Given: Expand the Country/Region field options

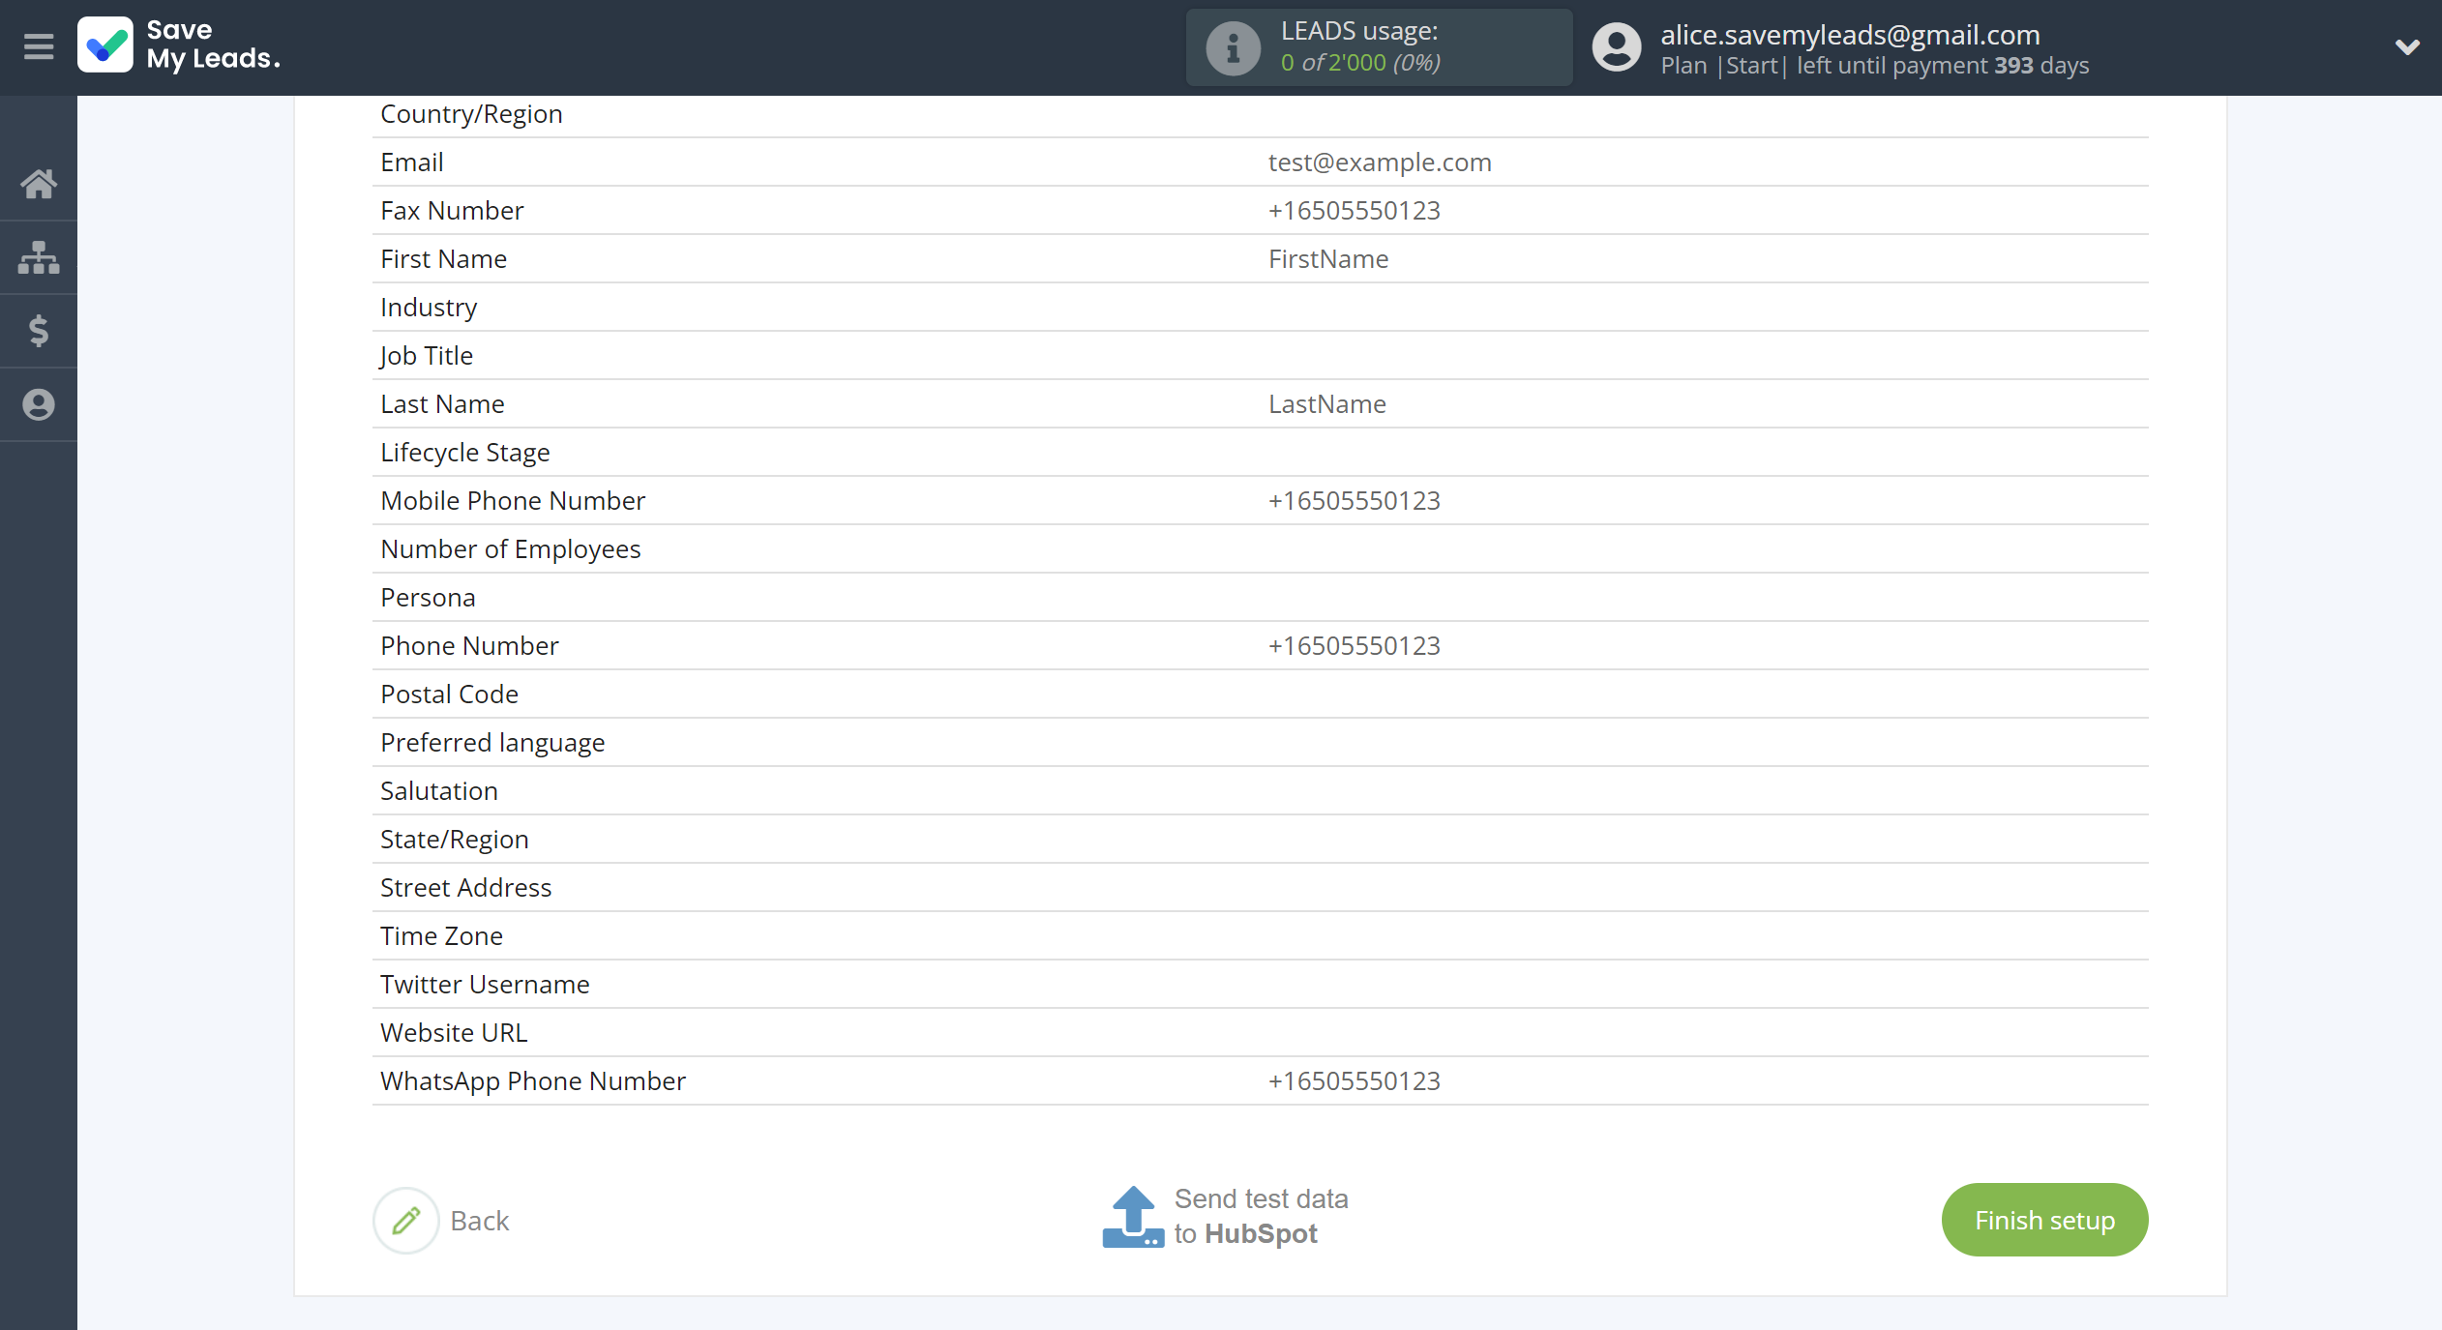Looking at the screenshot, I should point(1705,113).
